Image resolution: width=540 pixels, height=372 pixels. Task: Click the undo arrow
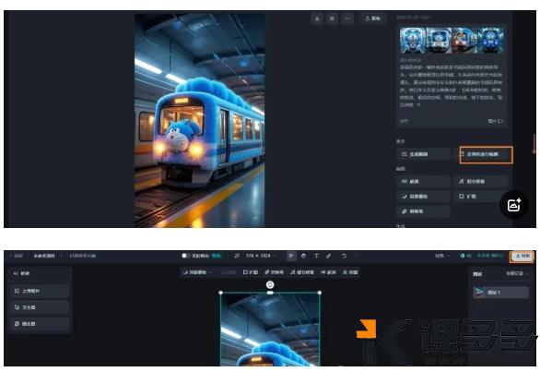(344, 256)
